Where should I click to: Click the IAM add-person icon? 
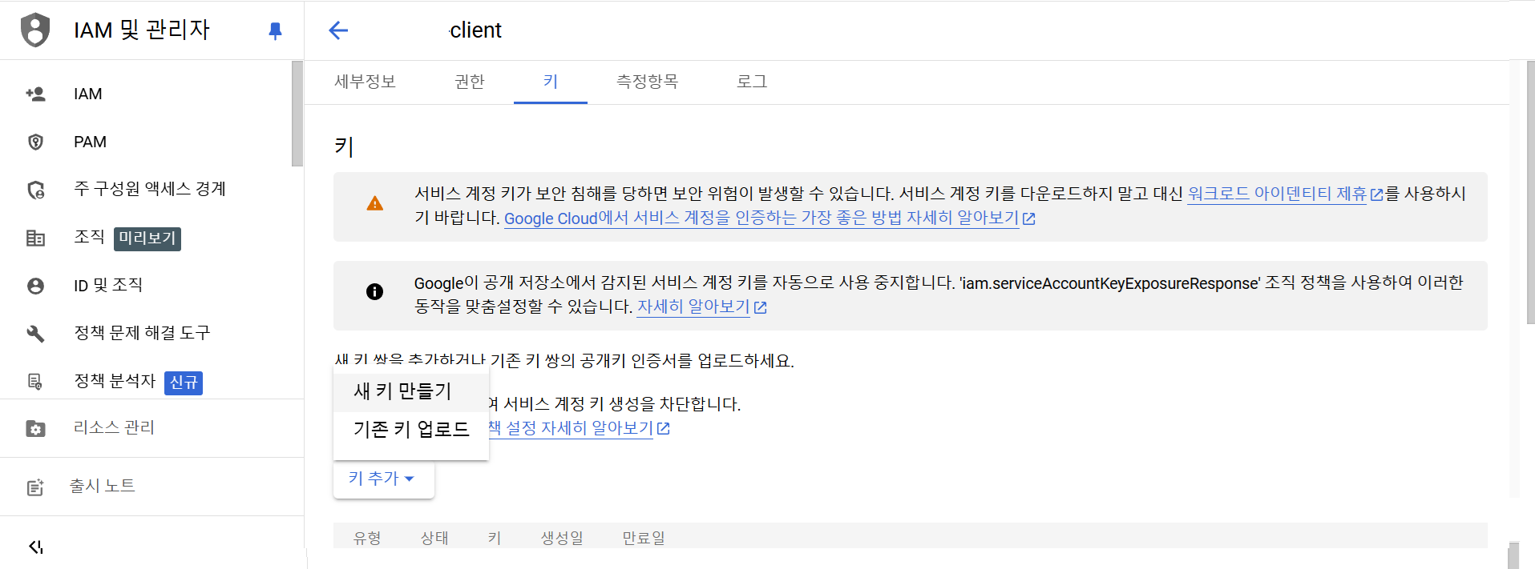(x=35, y=94)
